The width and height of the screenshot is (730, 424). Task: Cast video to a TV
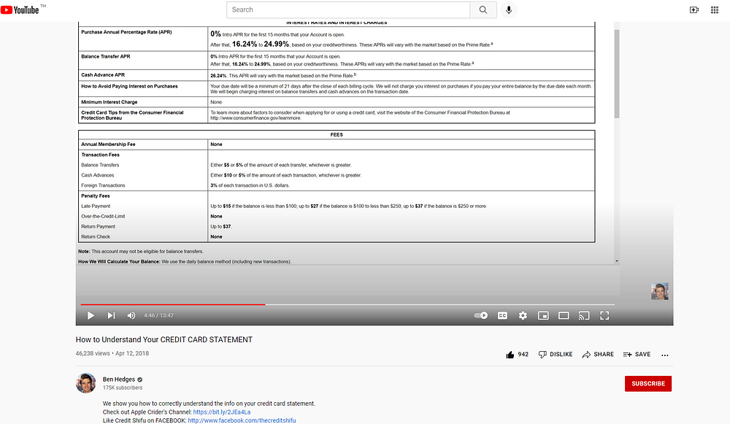pos(584,315)
